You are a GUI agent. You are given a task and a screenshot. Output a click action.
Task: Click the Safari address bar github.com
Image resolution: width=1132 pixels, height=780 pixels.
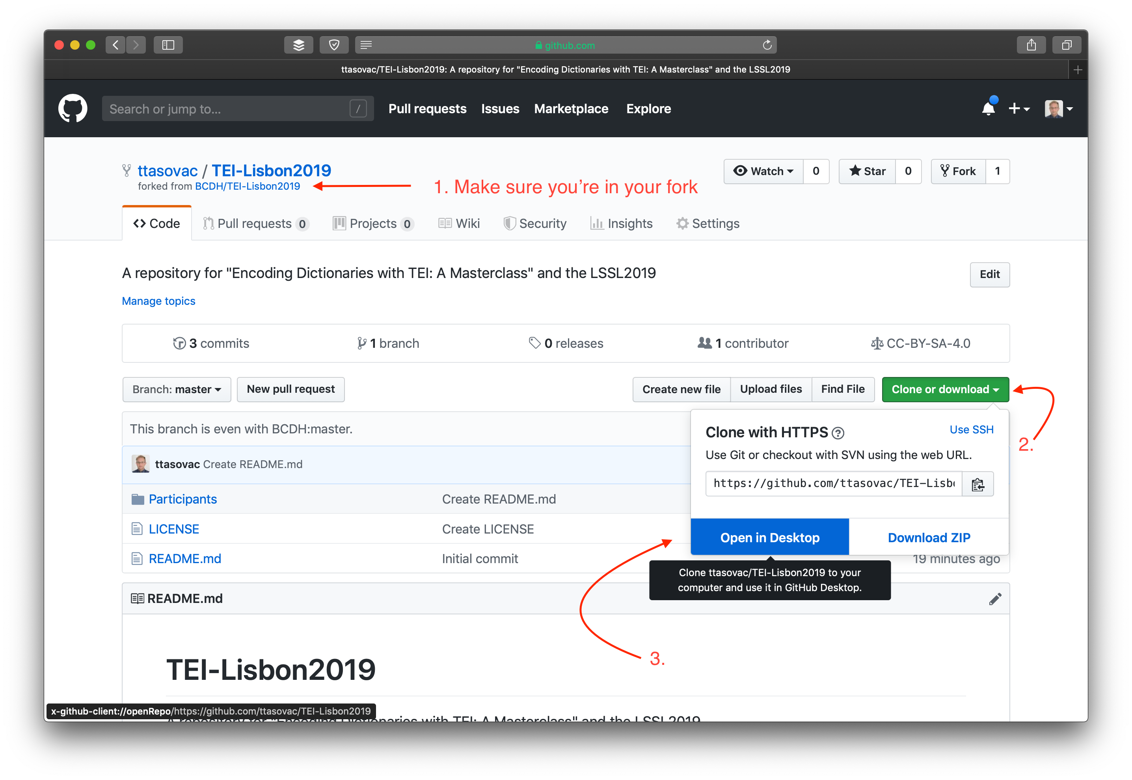566,45
